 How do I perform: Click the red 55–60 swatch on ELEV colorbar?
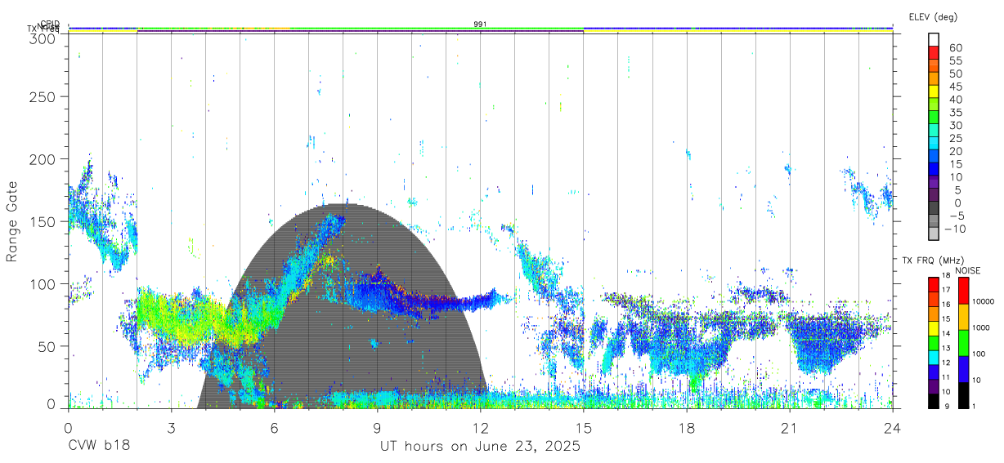[934, 53]
